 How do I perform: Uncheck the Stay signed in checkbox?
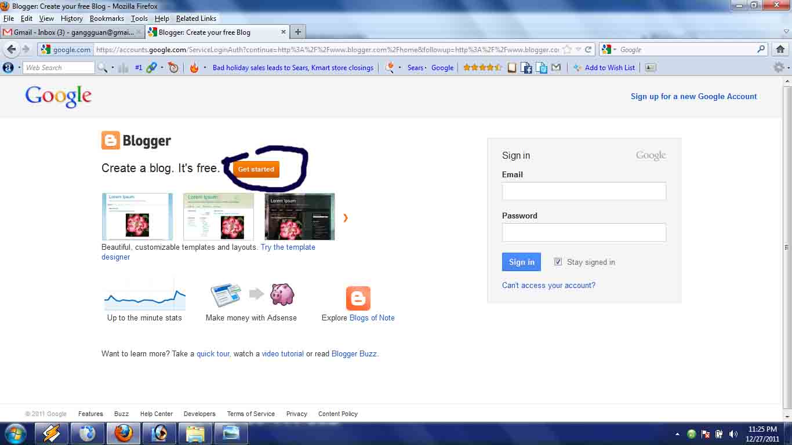(x=558, y=262)
